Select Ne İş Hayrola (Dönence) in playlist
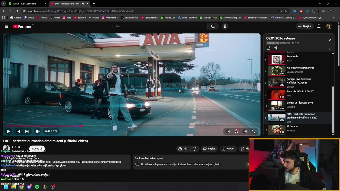Viewport: 340px width, 191px height. [x=297, y=71]
